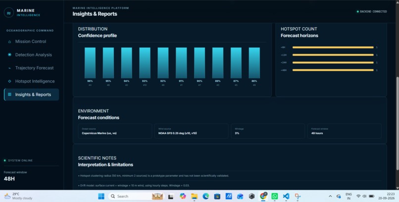The height and width of the screenshot is (202, 399).
Task: Open WhatsApp from the taskbar
Action: click(x=275, y=196)
